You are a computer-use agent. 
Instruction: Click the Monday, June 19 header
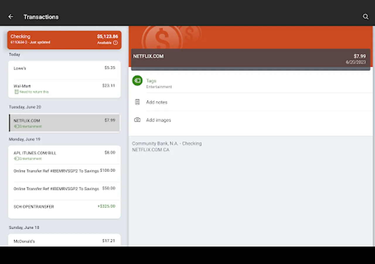coord(24,139)
